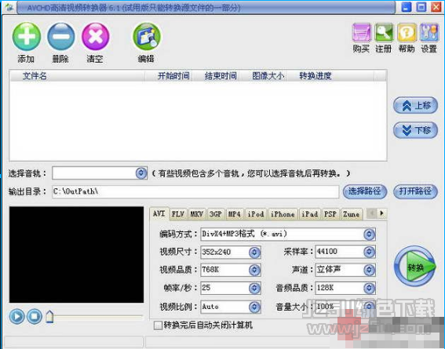Switch to the iPhone format tab
The width and height of the screenshot is (445, 349).
[283, 214]
